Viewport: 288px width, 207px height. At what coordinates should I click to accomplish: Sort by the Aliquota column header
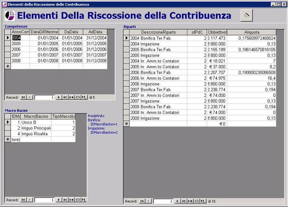tap(252, 32)
